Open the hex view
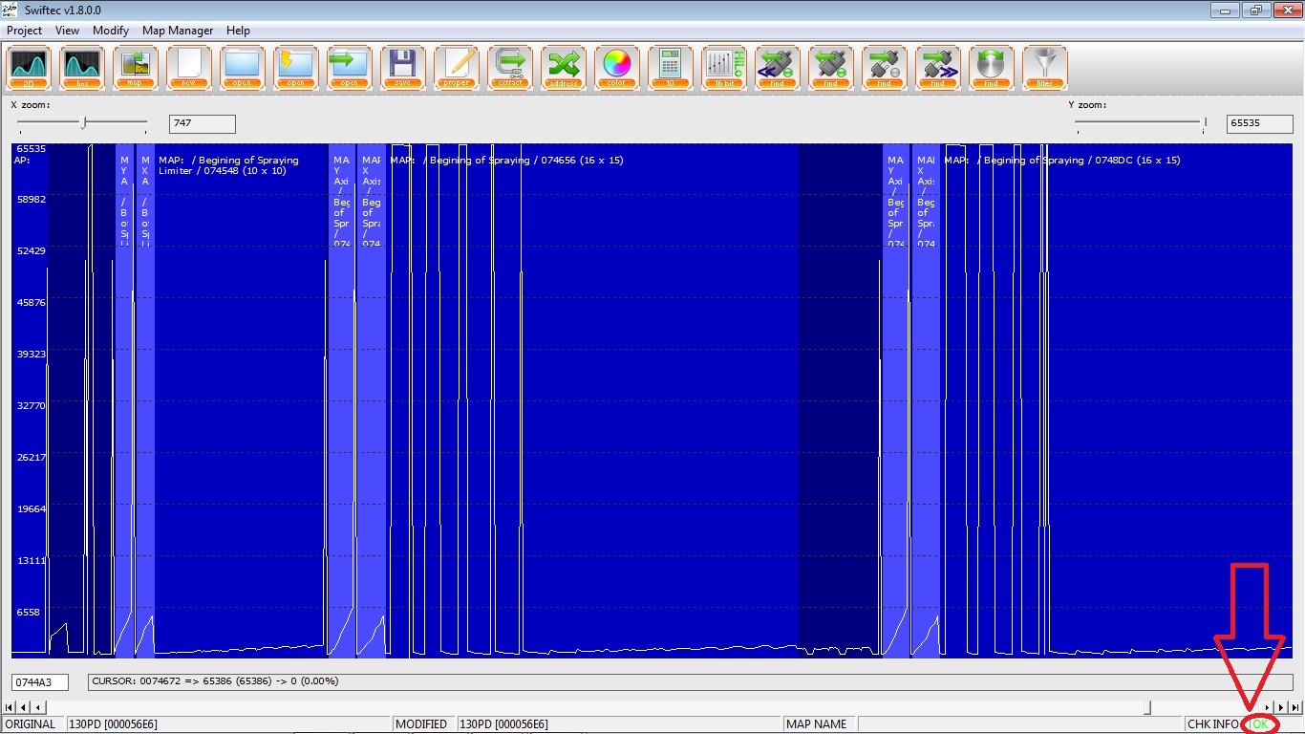This screenshot has height=734, width=1305. coord(82,67)
